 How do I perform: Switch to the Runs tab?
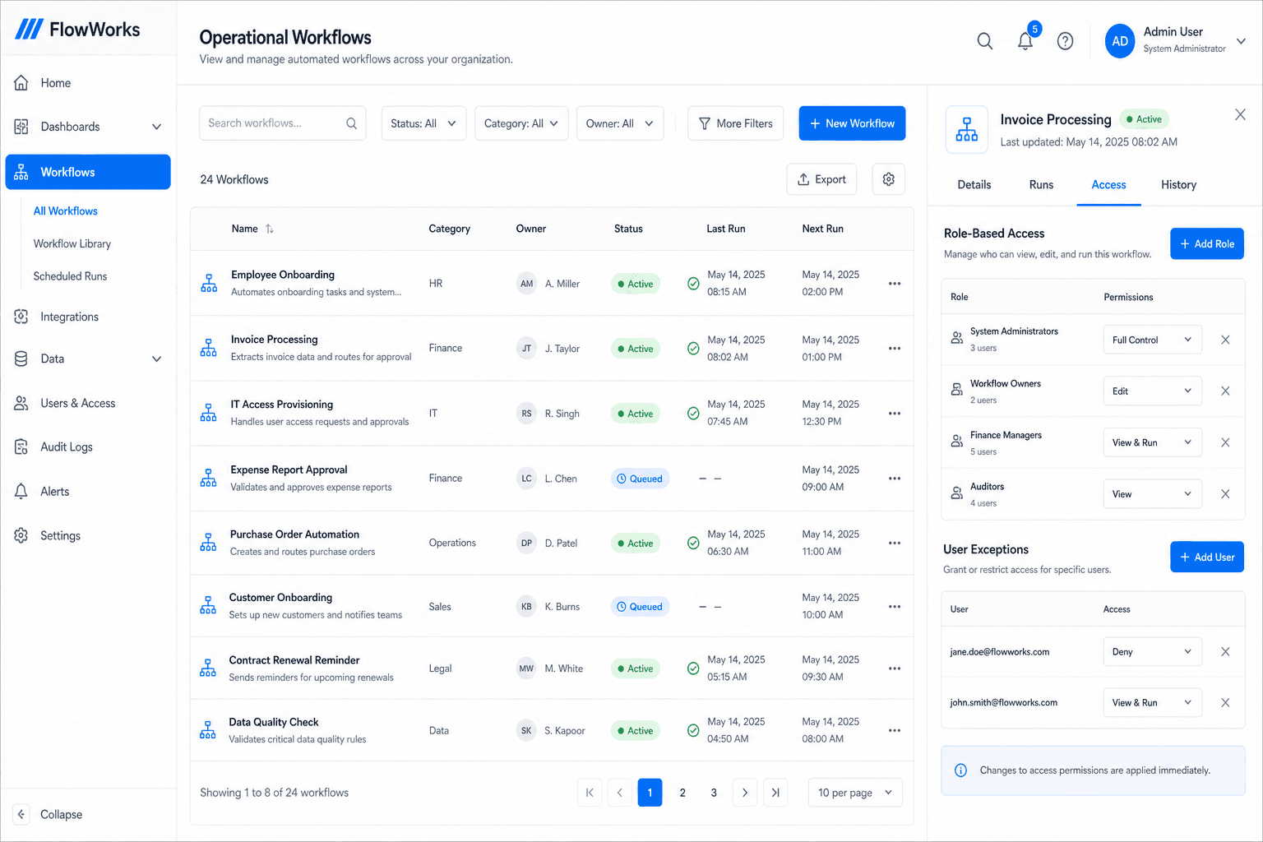1041,185
